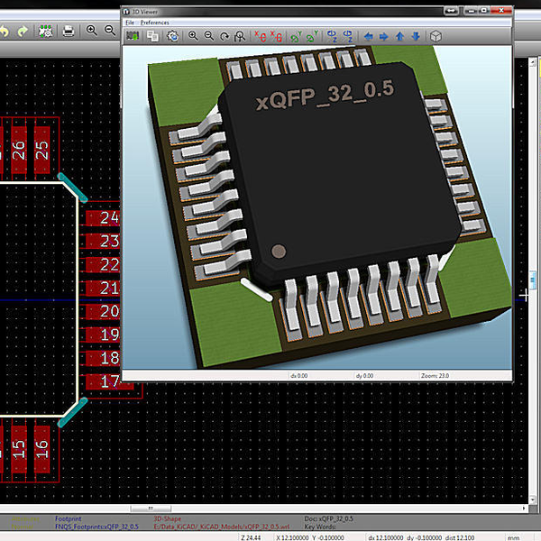Open the File menu in 3D Viewer
The width and height of the screenshot is (541, 541).
129,21
